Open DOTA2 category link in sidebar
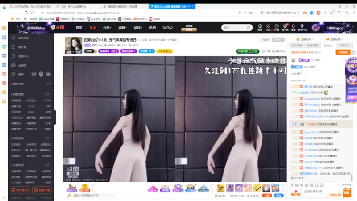Image resolution: width=357 pixels, height=201 pixels. (47, 100)
